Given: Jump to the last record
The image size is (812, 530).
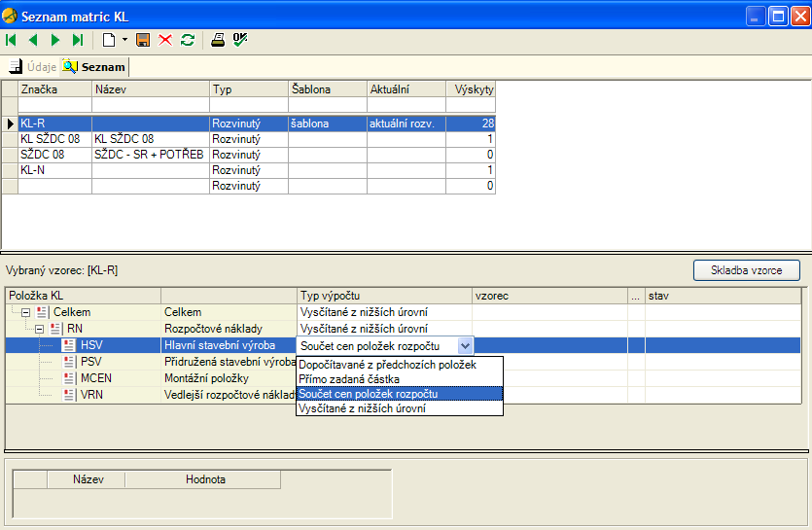Looking at the screenshot, I should coord(78,40).
